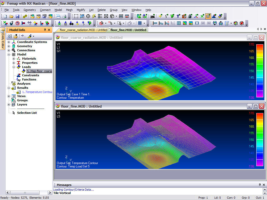Click the scroll right arrow in Model Info
The image size is (267, 200).
(50, 193)
